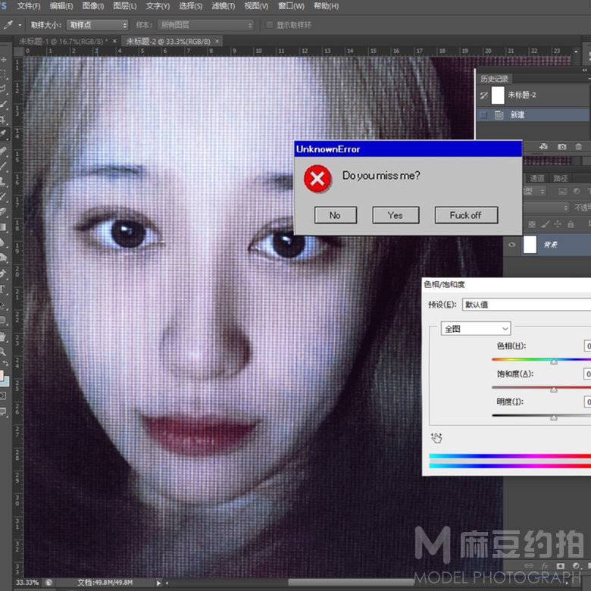Screen dimensions: 591x591
Task: Open the 窗口(W) menu
Action: pos(291,6)
